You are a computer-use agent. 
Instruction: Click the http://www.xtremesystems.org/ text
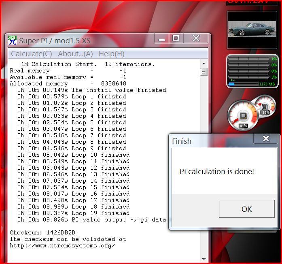(x=63, y=245)
